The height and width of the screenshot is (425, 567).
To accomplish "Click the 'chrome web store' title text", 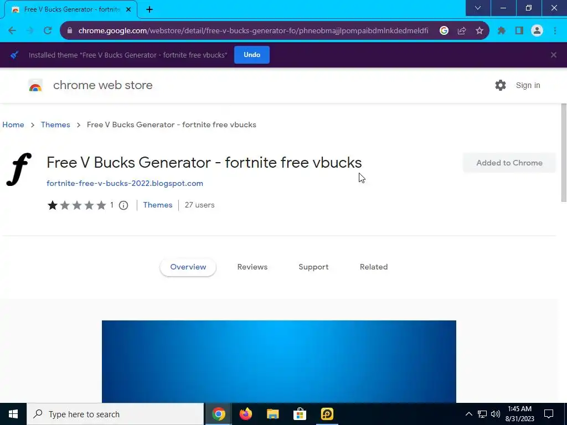I will click(102, 85).
